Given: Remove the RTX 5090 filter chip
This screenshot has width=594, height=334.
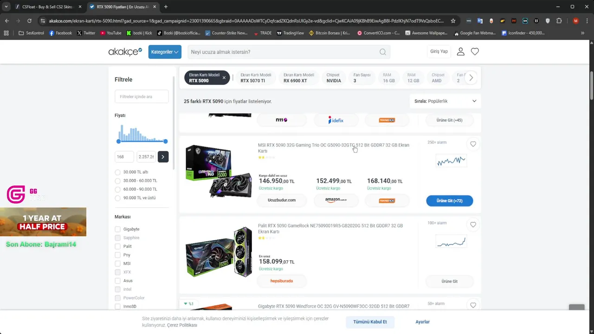Looking at the screenshot, I should point(224,77).
